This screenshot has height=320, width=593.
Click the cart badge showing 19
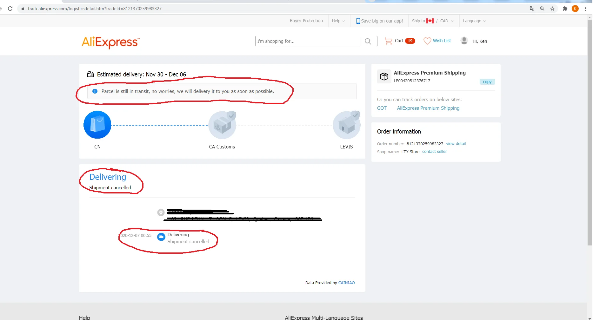click(410, 41)
